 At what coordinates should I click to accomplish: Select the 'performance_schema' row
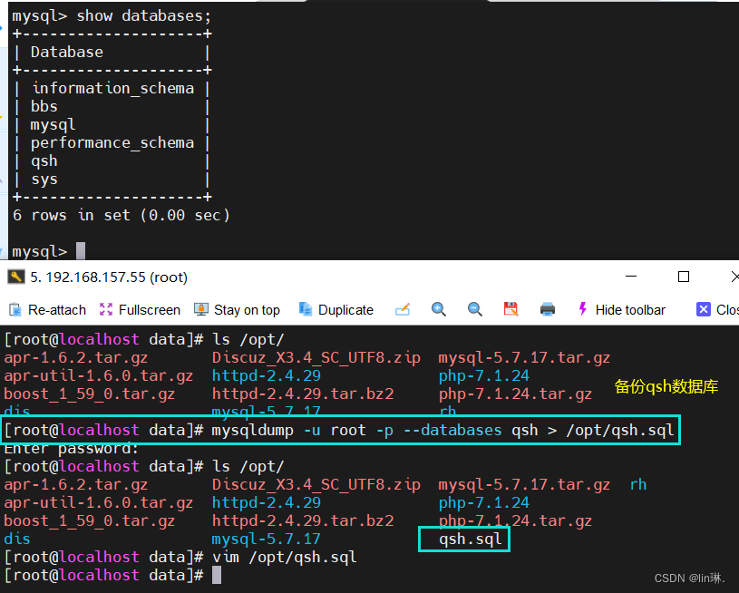[112, 143]
